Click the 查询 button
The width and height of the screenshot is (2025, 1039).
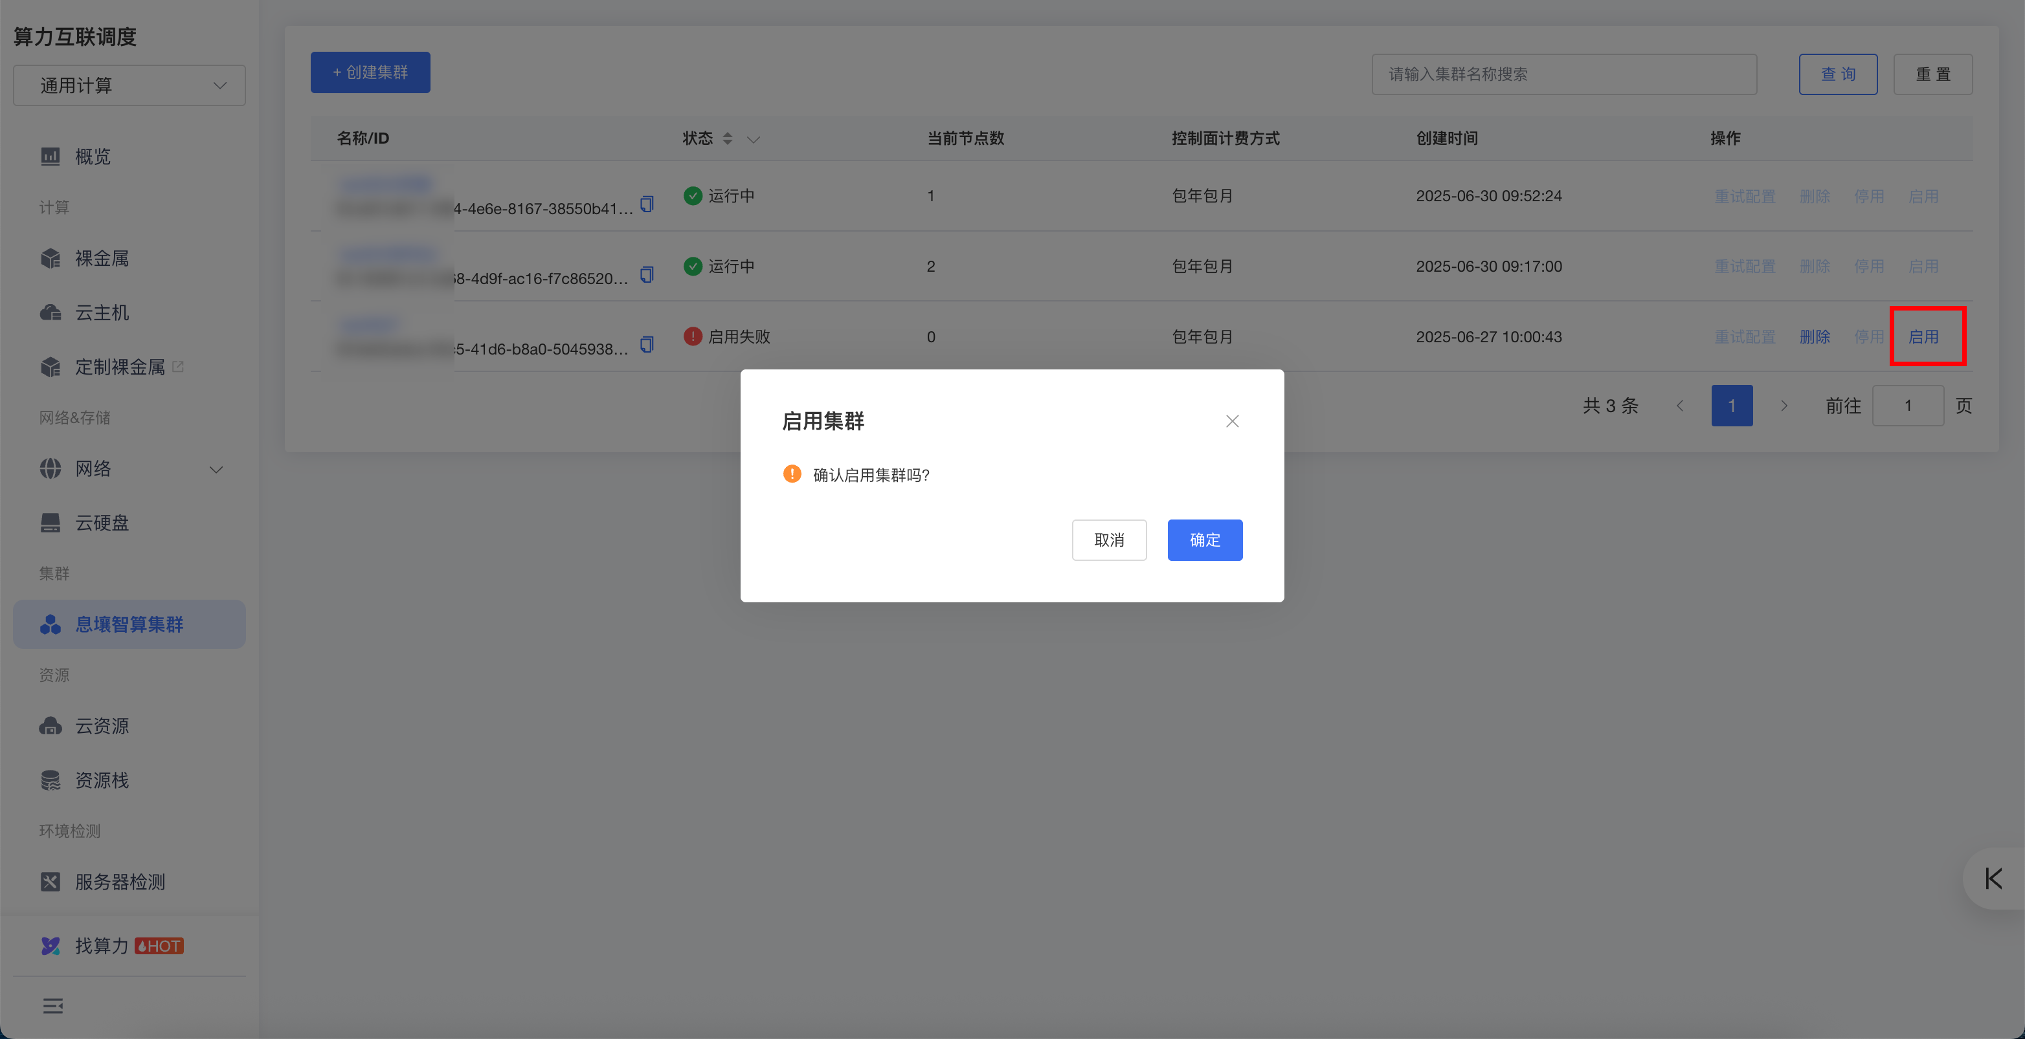pyautogui.click(x=1838, y=74)
